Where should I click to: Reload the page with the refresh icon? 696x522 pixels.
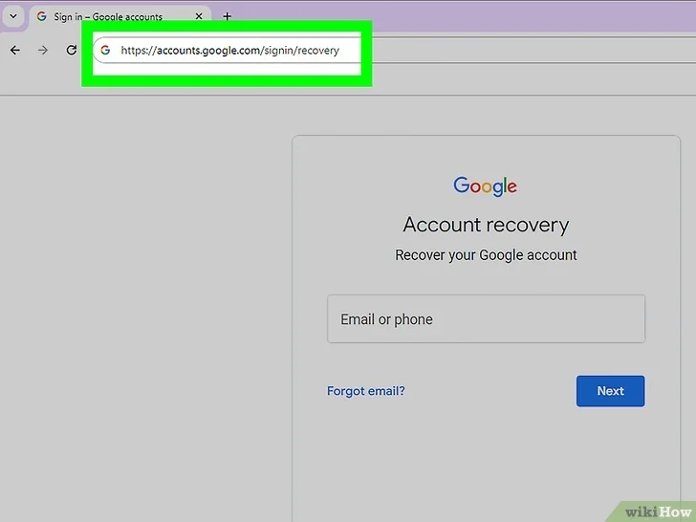point(71,50)
